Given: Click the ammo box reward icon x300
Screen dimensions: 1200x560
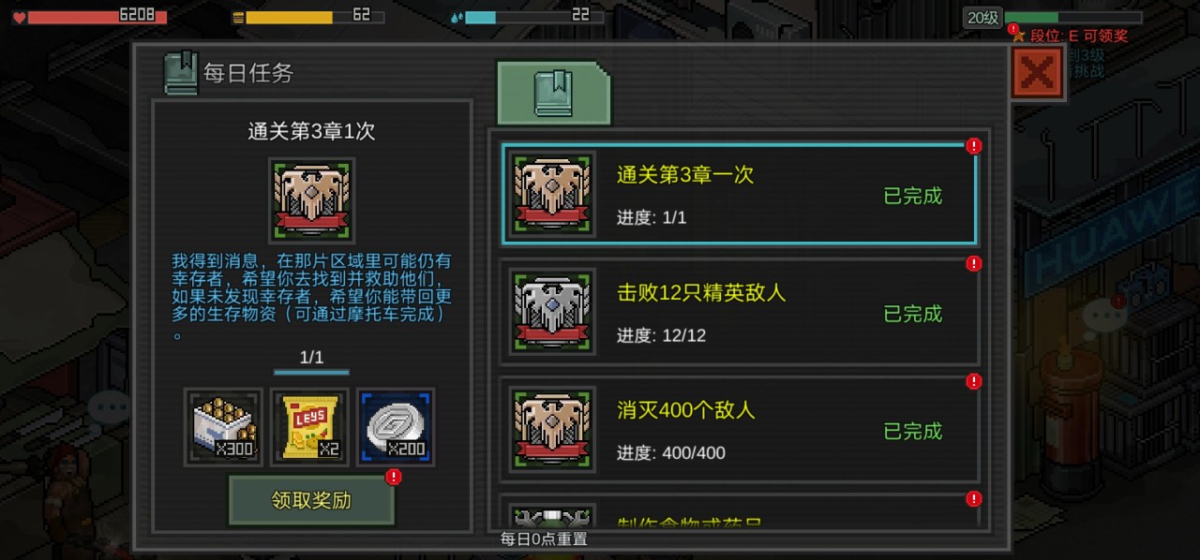Looking at the screenshot, I should pyautogui.click(x=223, y=426).
